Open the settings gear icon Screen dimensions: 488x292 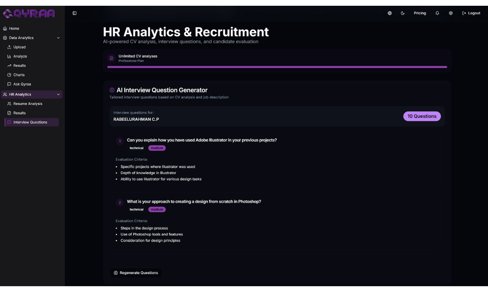tap(450, 13)
